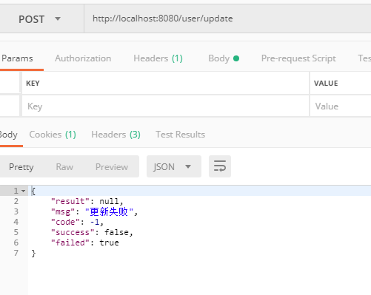Screen dimensions: 371x295
Task: Click the "result" key in response
Action: [x=70, y=201]
